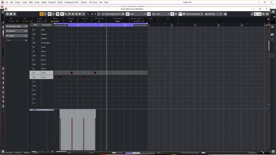Click the Setup gear in the inspector
Image resolution: width=276 pixels, height=155 pixels.
26,40
